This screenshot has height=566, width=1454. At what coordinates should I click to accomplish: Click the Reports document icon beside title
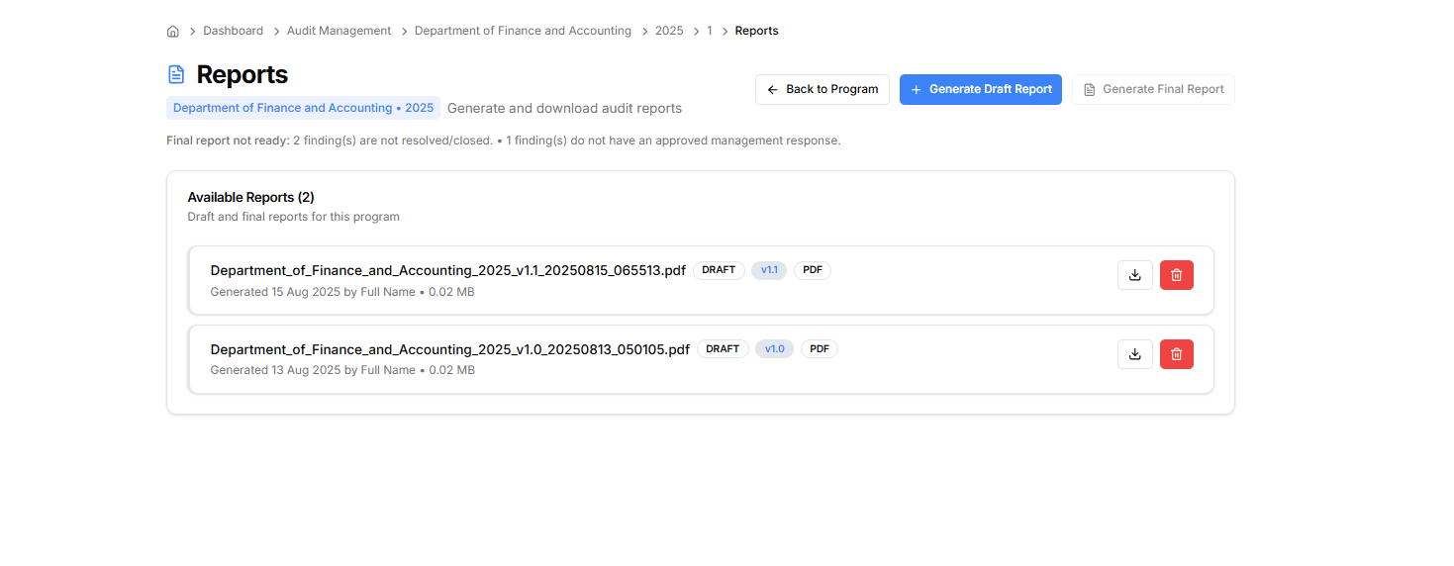(176, 75)
